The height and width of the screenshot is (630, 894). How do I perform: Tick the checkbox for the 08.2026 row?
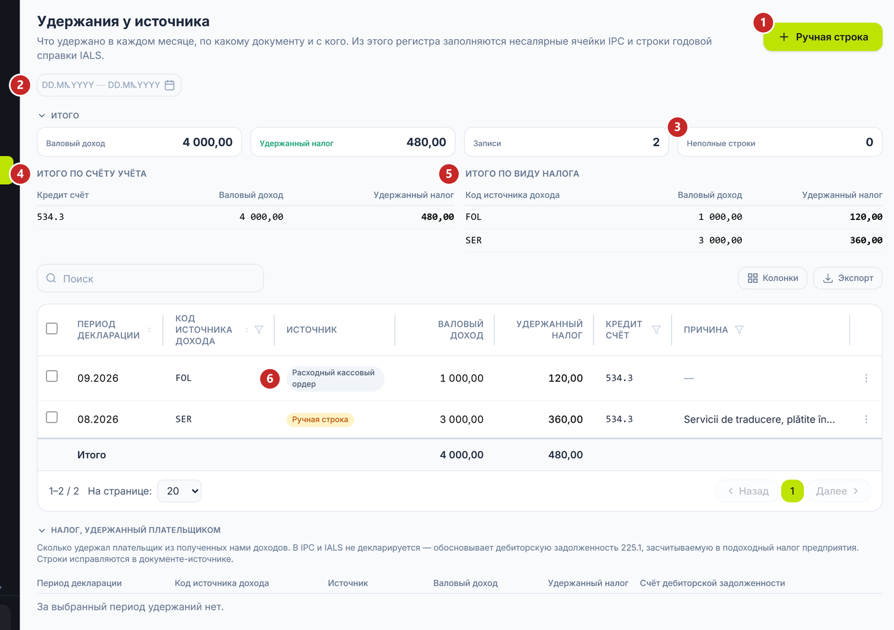coord(52,417)
